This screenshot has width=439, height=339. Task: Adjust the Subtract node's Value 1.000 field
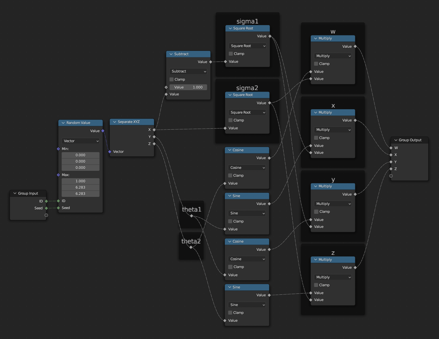click(x=188, y=87)
